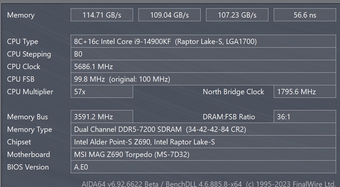Click the Memory row label

(21, 15)
